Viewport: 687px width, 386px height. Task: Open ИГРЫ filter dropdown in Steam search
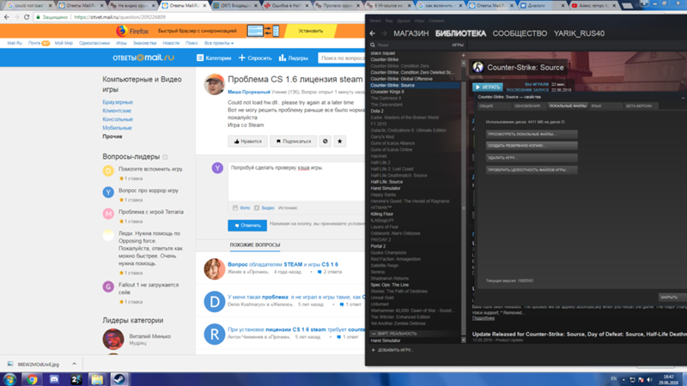click(458, 45)
